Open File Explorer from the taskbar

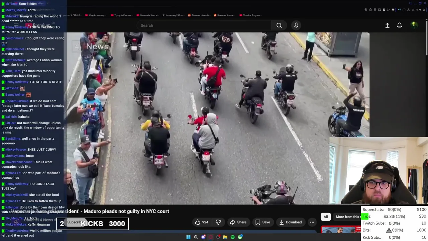pyautogui.click(x=225, y=237)
